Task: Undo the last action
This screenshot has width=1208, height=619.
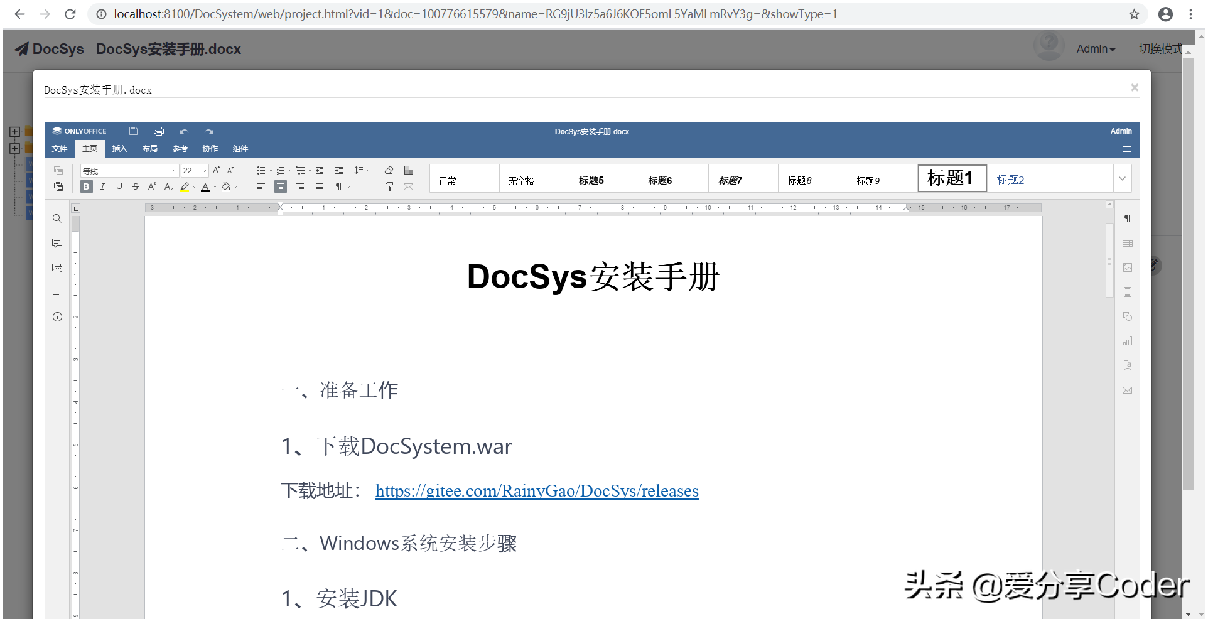Action: click(183, 131)
